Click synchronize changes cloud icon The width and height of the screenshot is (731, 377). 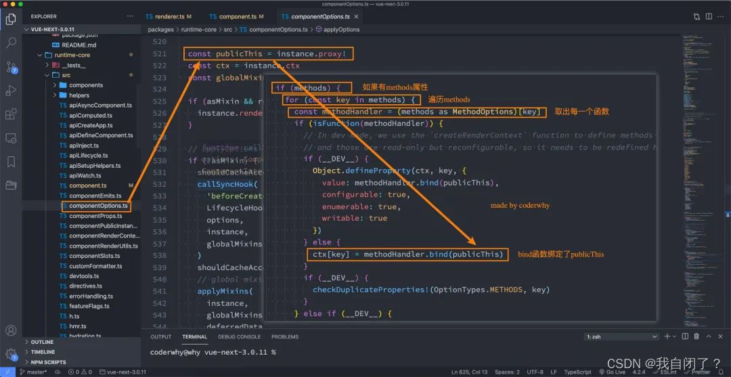[x=58, y=372]
